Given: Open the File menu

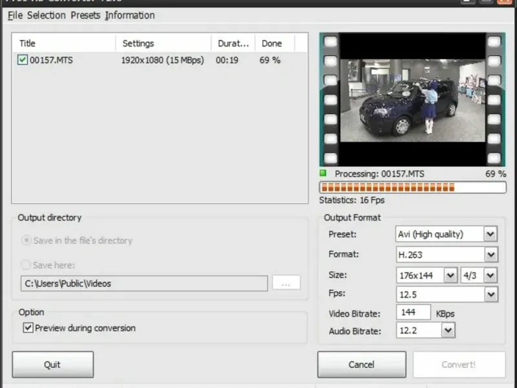Looking at the screenshot, I should pos(15,15).
